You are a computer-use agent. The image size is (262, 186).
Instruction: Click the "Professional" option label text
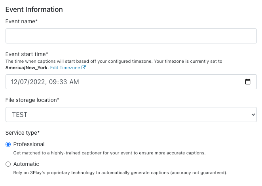click(x=29, y=144)
